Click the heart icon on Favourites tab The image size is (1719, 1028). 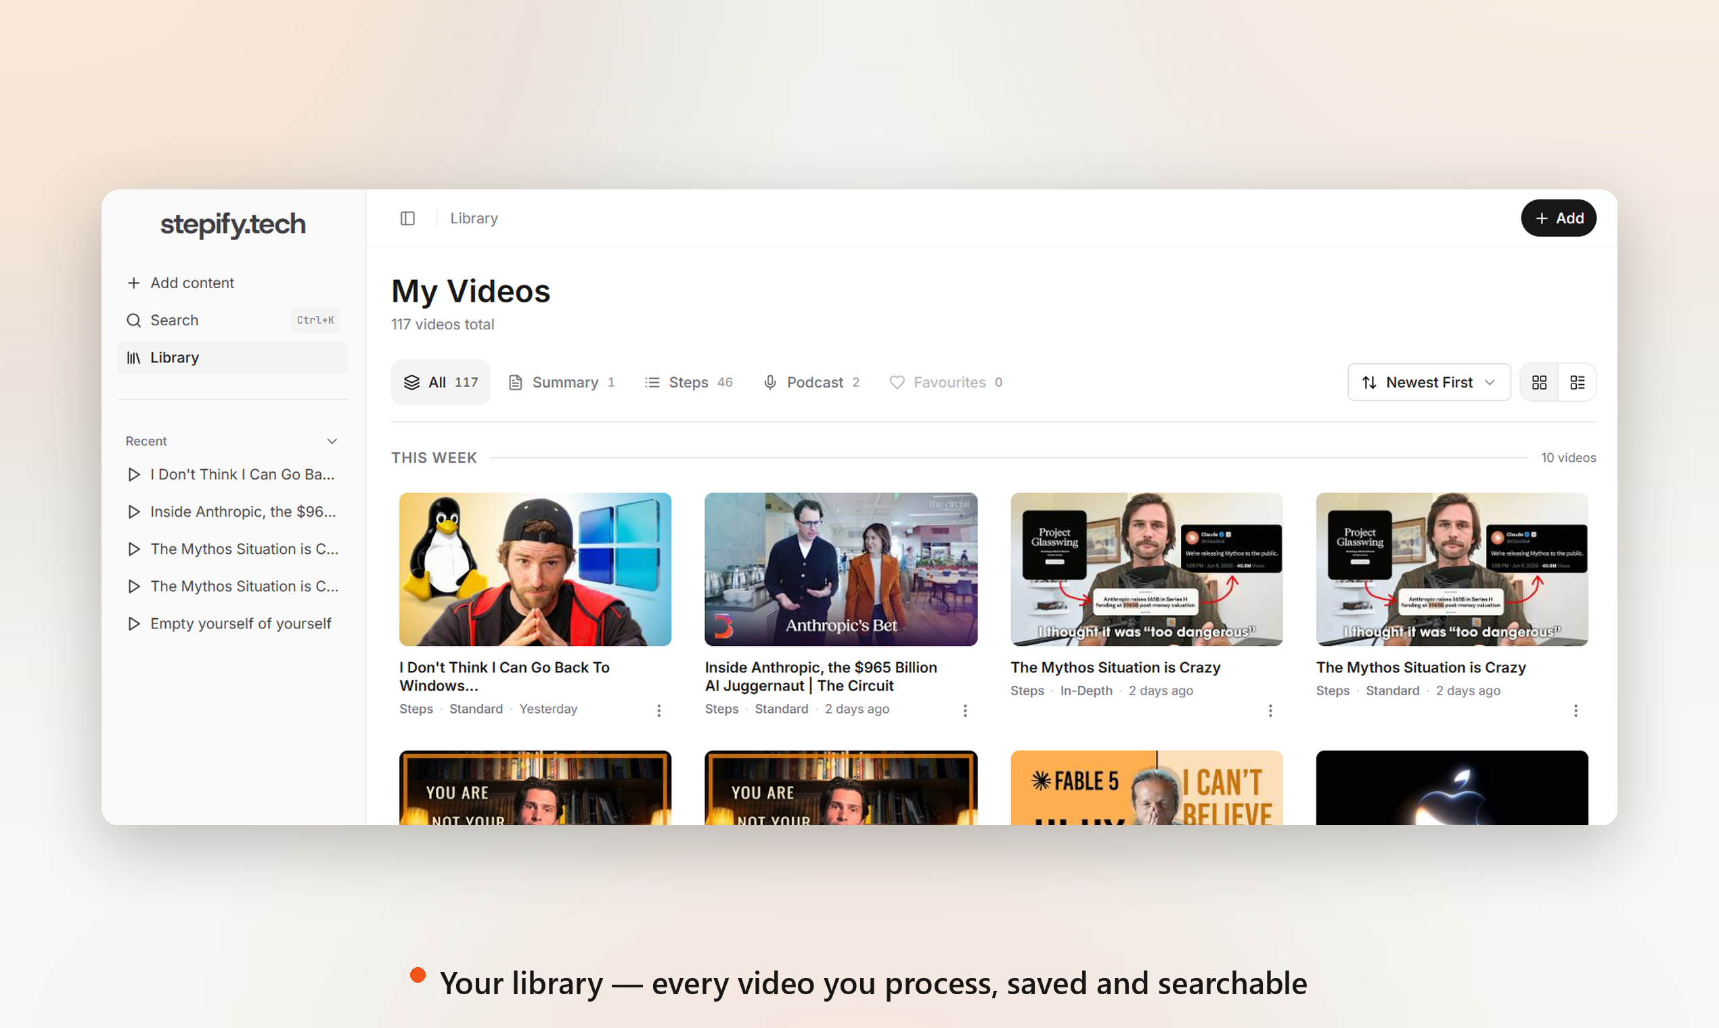897,382
